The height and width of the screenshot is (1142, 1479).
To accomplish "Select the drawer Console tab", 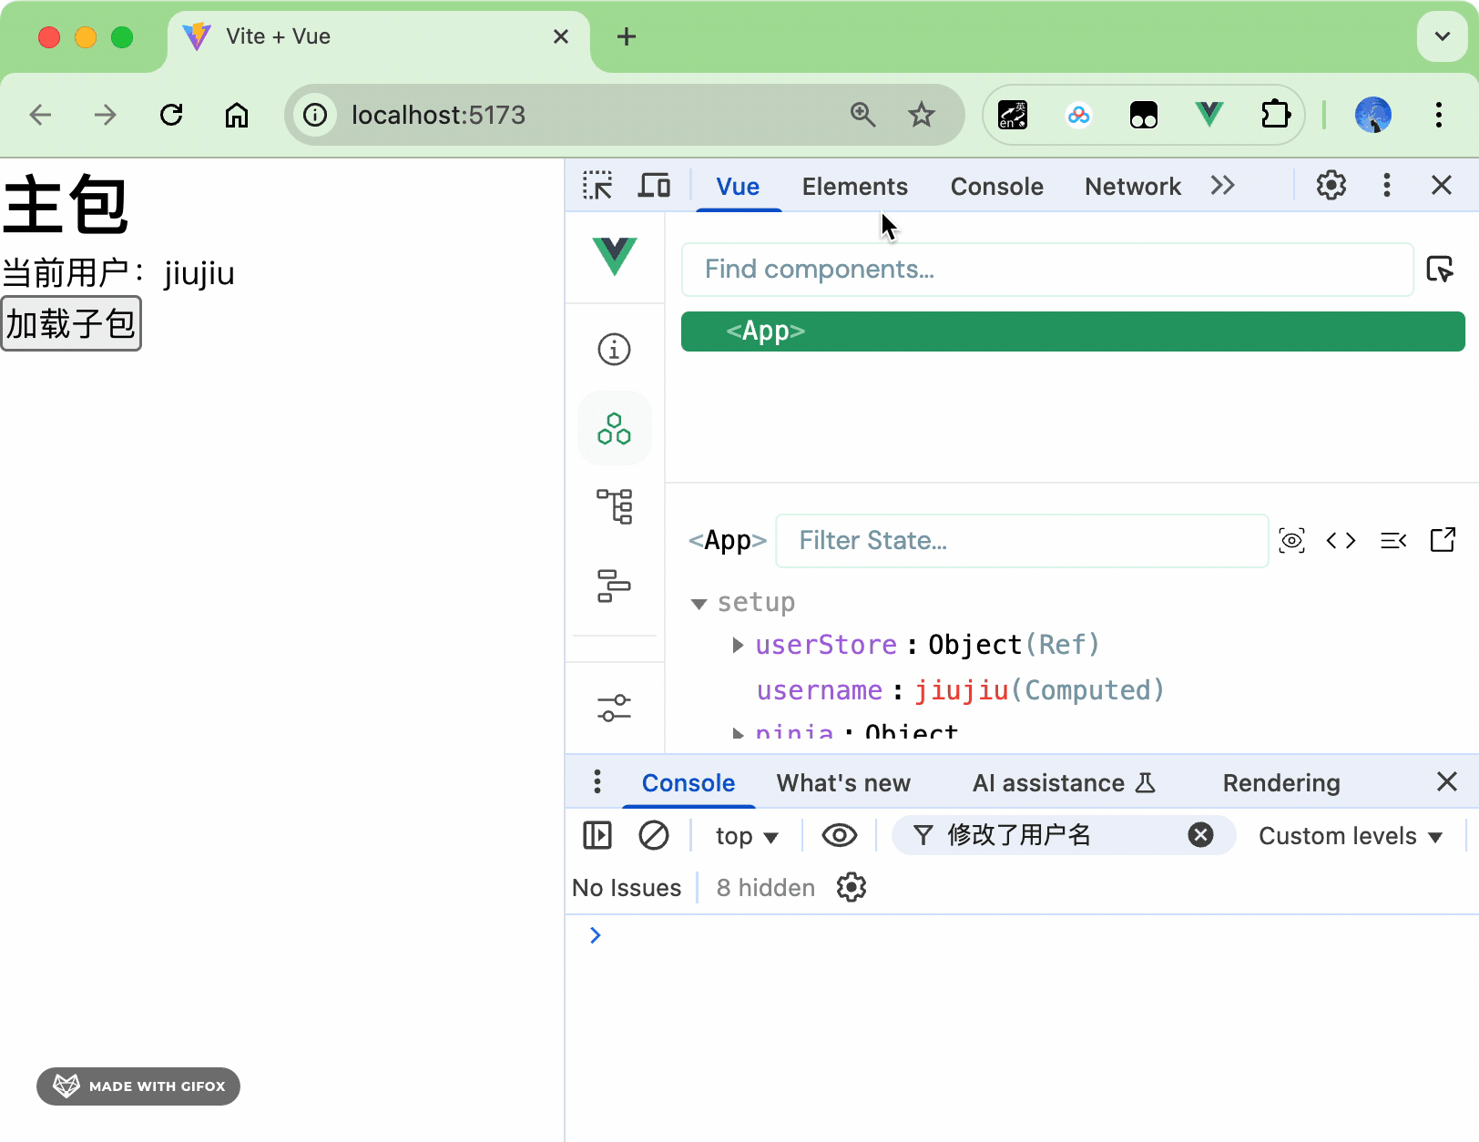I will pyautogui.click(x=688, y=783).
